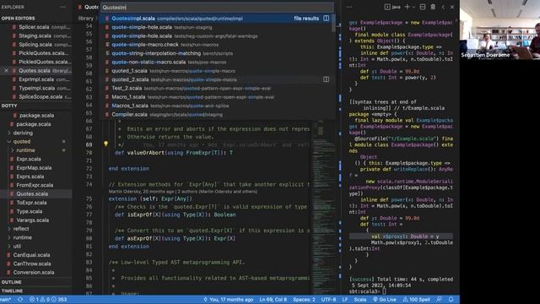Kill terminal with the trash icon
Screen dimensions: 540x304
[433, 7]
